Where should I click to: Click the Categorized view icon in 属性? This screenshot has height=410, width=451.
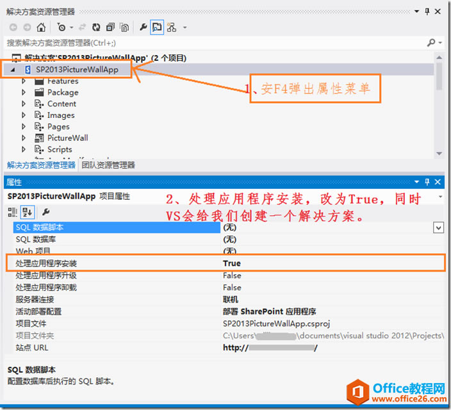click(13, 212)
